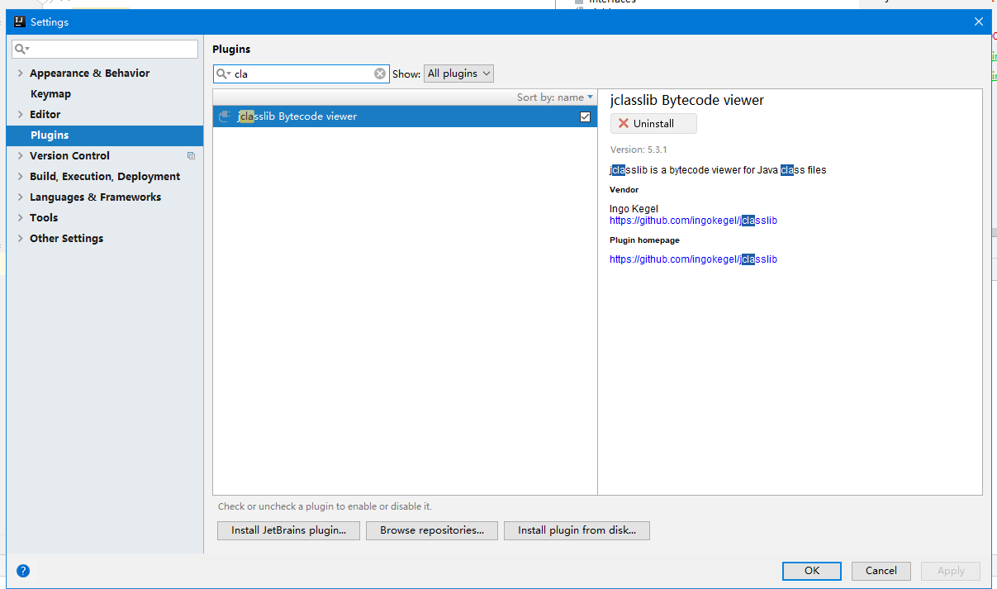Focus the plugin search field containing 'cla'

point(301,74)
